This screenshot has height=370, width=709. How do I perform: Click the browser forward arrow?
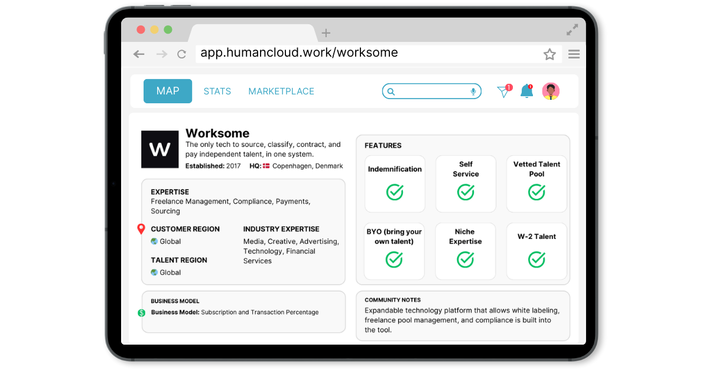pos(161,54)
